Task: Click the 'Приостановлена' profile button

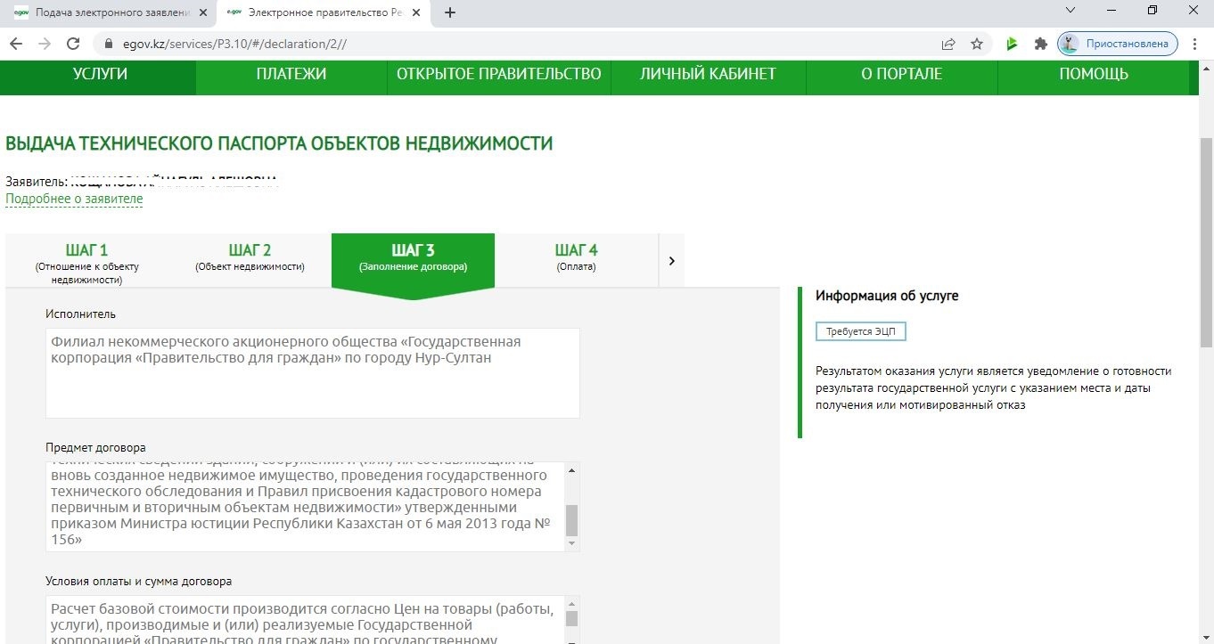Action: point(1118,44)
